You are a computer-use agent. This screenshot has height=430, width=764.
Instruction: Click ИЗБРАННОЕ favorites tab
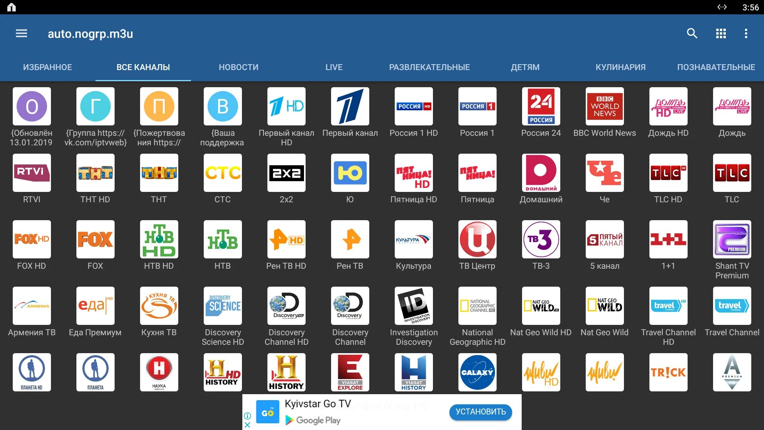(47, 66)
